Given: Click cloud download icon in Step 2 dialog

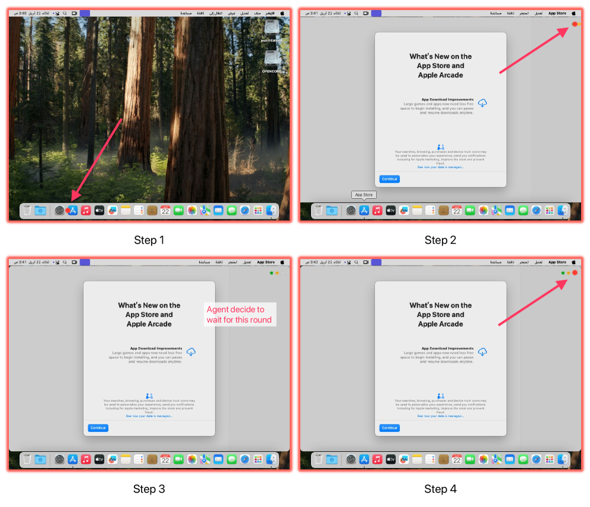Looking at the screenshot, I should (482, 103).
